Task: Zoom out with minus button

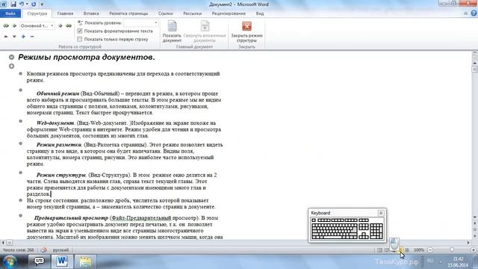Action: pos(430,250)
